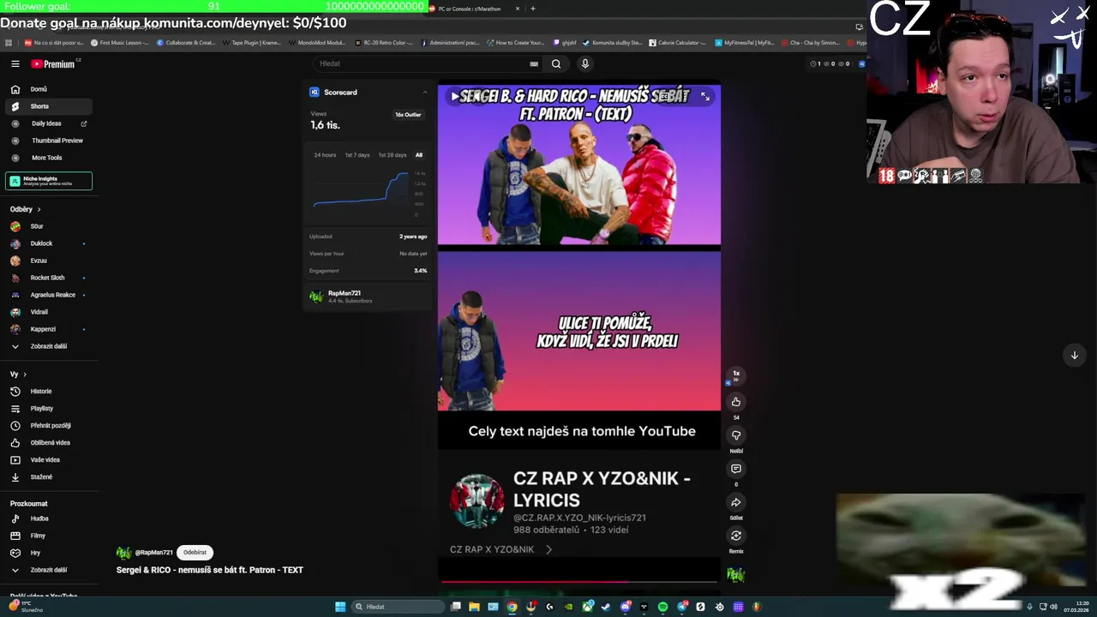Dislike the Short with Nelíbí

(x=736, y=435)
